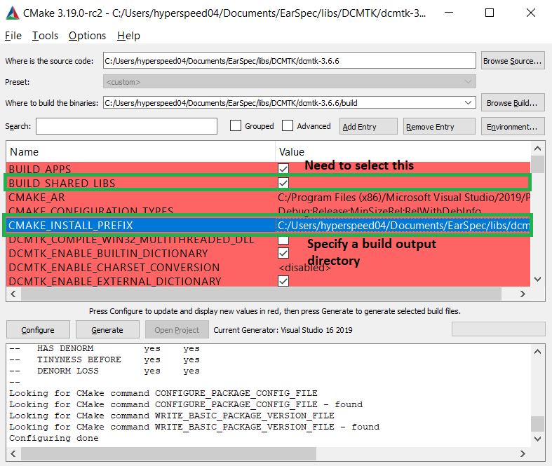The image size is (552, 466).
Task: Toggle DCMTK_COMPILE_WIN32_MULTITHREADED_DLL checkbox
Action: coord(283,240)
